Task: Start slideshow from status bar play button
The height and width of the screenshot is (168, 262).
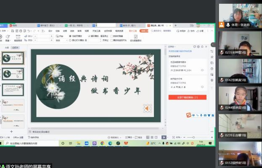Action: 164,137
